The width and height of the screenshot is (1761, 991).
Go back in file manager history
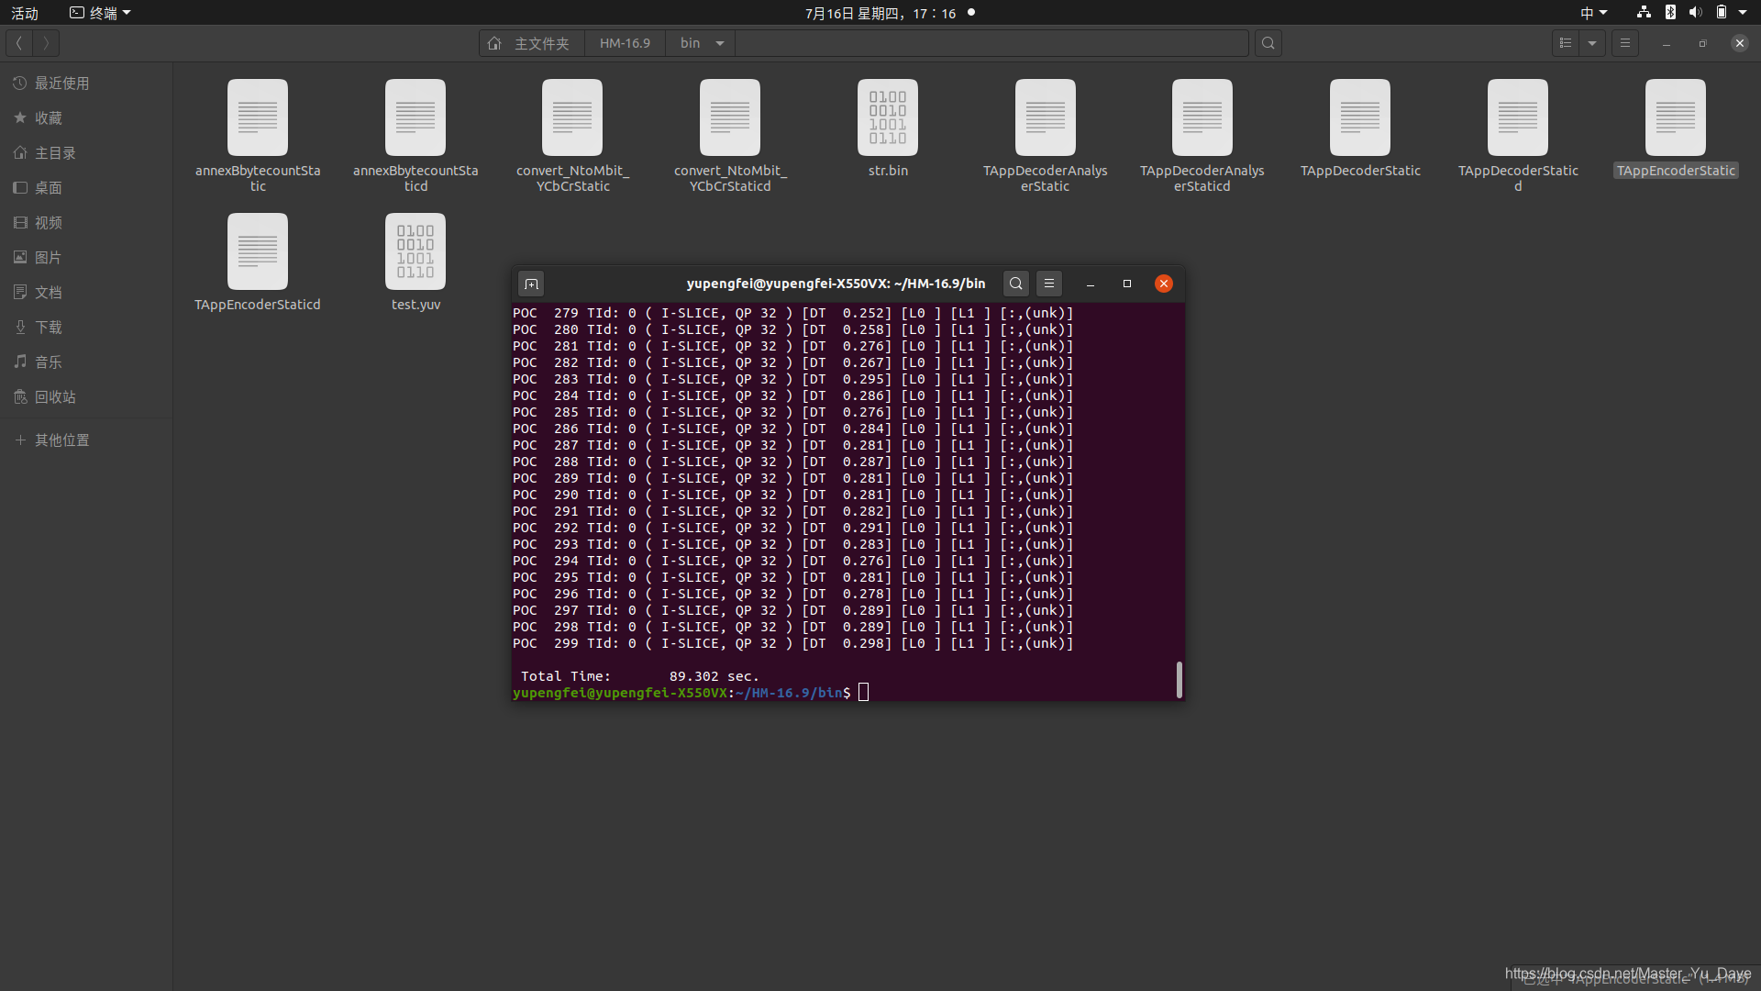[x=18, y=43]
